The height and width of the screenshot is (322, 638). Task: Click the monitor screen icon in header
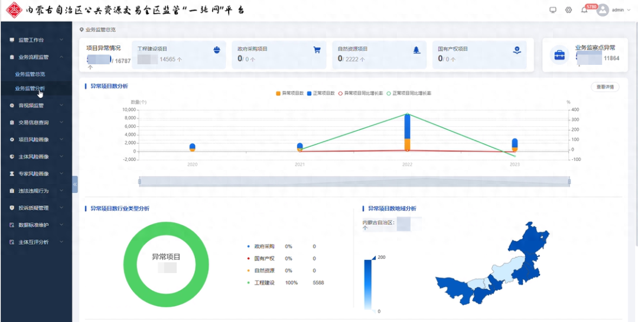pos(553,10)
